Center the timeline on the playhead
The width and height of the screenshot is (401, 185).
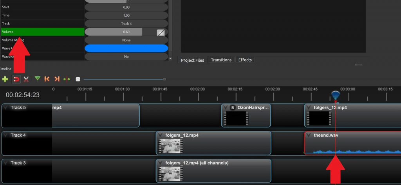pos(67,79)
